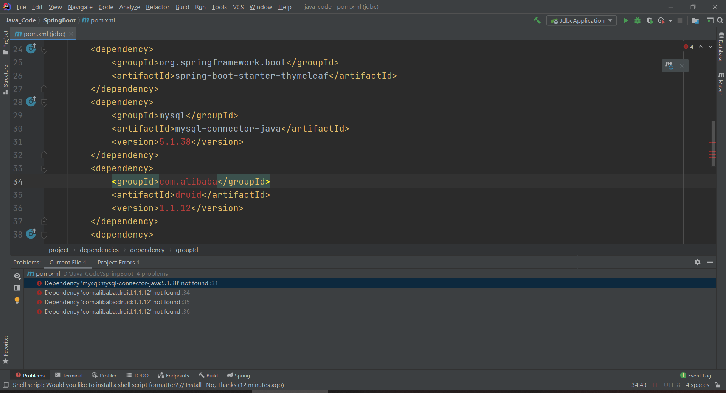Run JdbcApplication with the green play button
This screenshot has height=393, width=726.
point(625,20)
